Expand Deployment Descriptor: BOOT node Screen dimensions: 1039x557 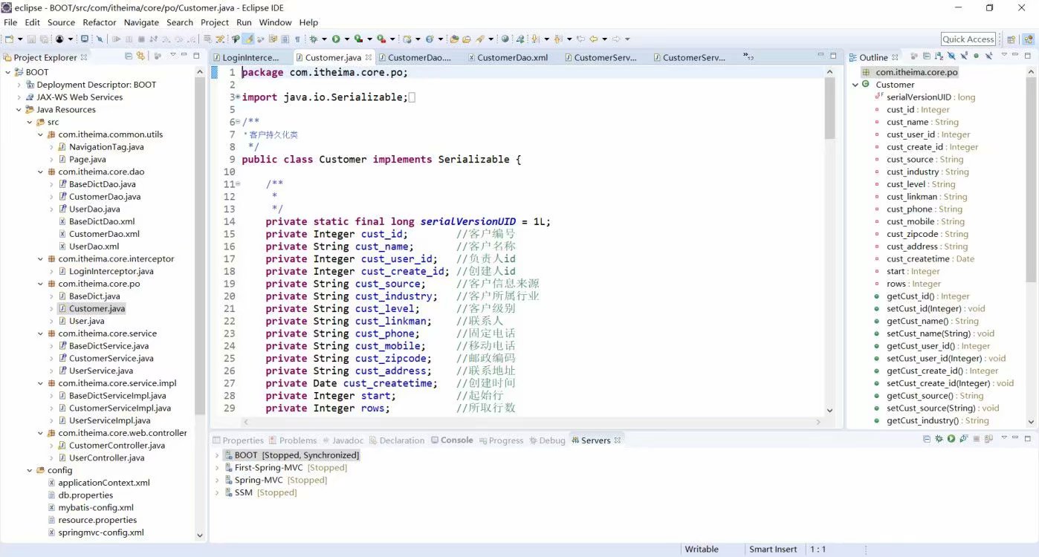[x=19, y=85]
